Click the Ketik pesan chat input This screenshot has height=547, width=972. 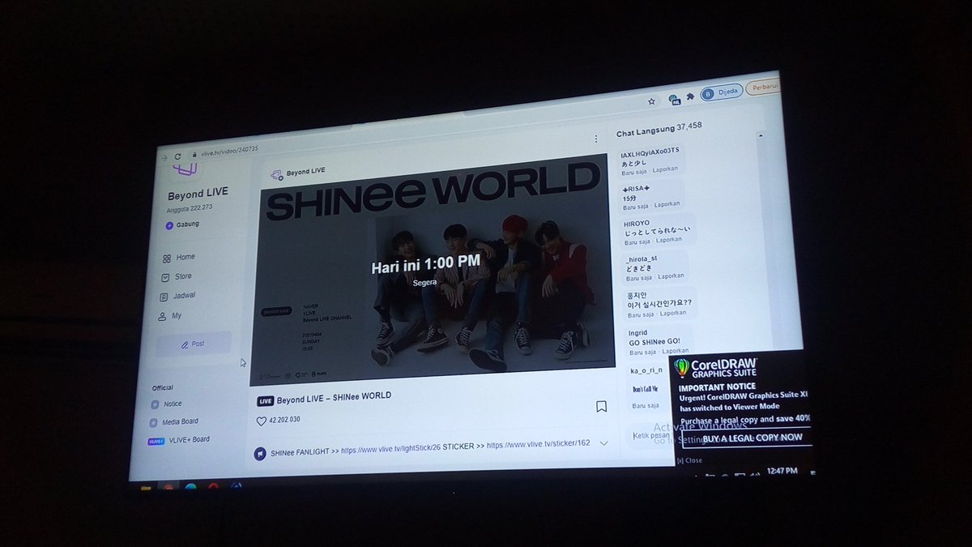(x=650, y=435)
